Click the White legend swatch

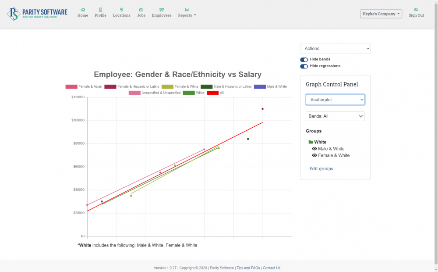coord(189,93)
